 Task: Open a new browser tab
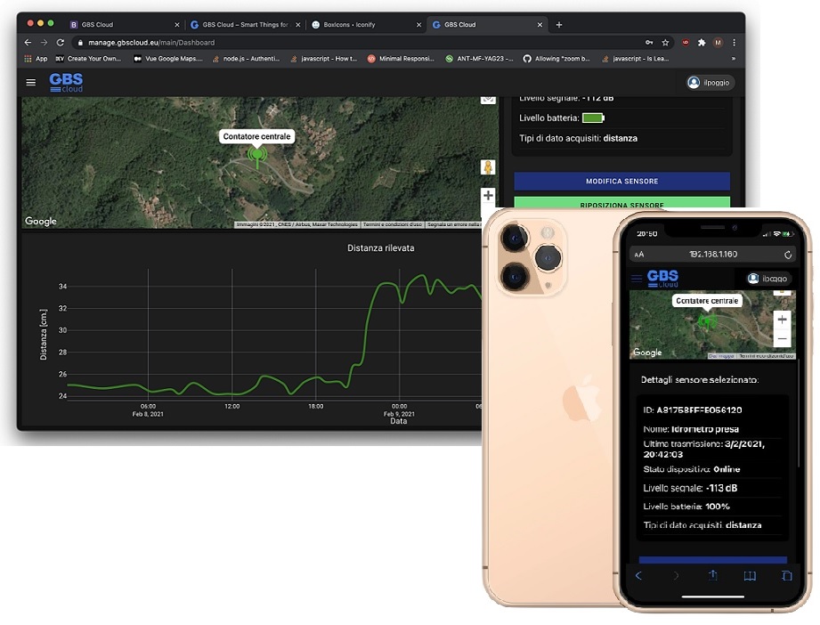[x=559, y=25]
